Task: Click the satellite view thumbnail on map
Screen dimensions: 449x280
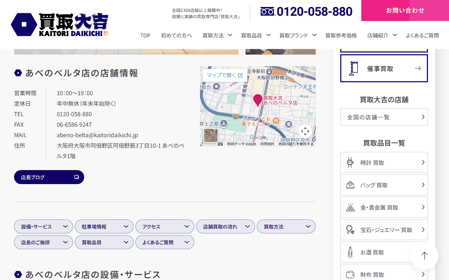Action: coord(211,135)
